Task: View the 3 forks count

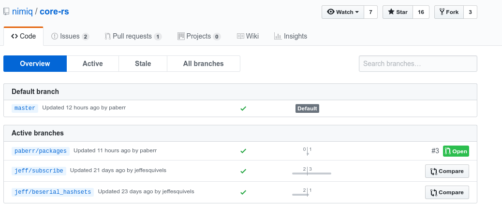Action: click(470, 12)
